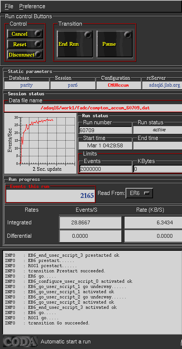The width and height of the screenshot is (182, 349).
Task: Open the Preference menu
Action: tap(32, 6)
